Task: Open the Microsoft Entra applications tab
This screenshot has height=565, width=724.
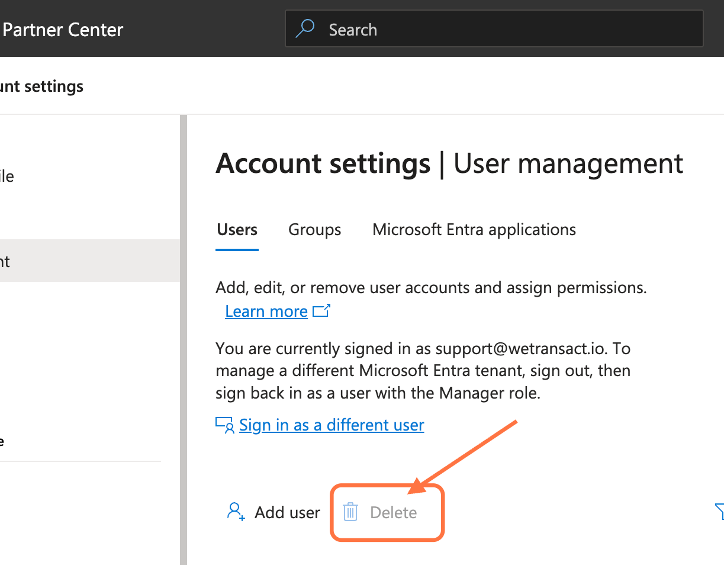Action: (x=474, y=230)
